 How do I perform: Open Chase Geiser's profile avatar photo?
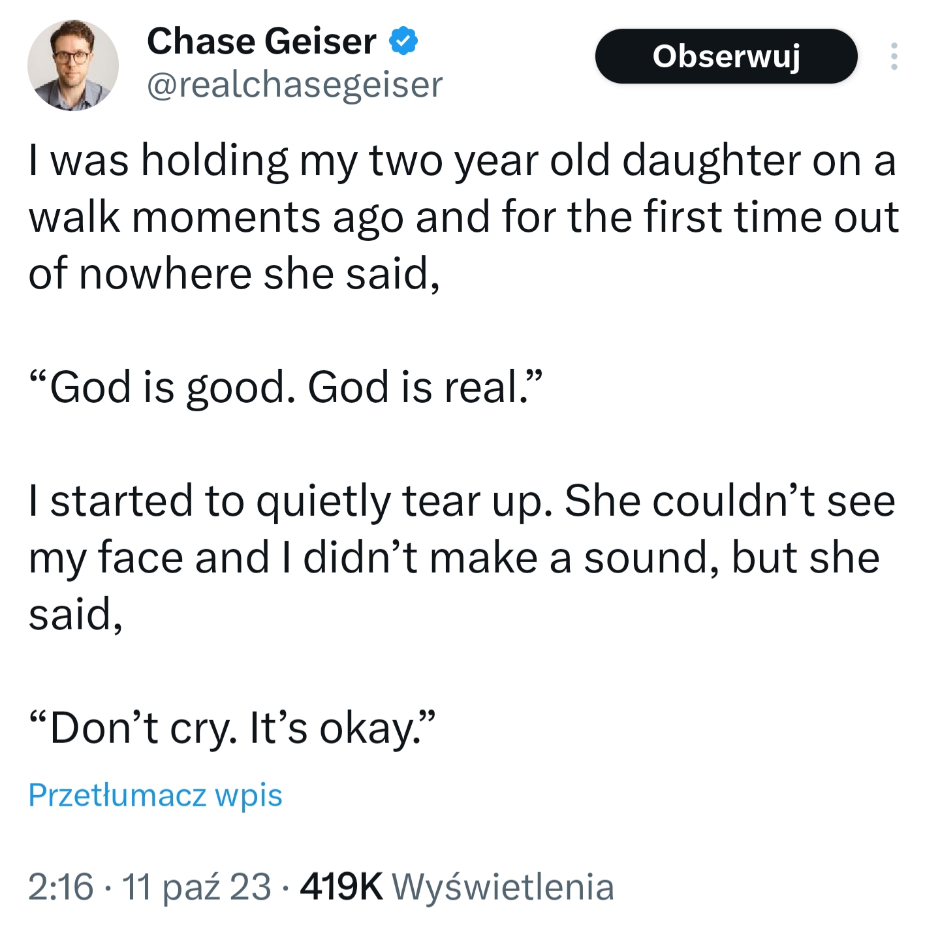tap(72, 65)
